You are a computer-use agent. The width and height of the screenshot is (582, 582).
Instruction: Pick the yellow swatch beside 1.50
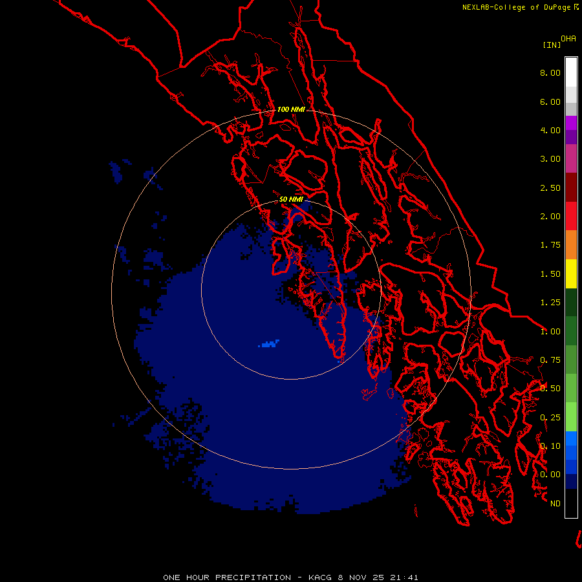coord(571,274)
